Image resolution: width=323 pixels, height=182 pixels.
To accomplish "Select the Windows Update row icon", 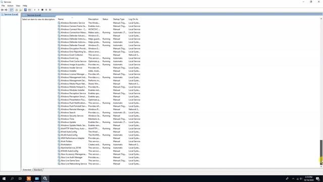I will pyautogui.click(x=59, y=122).
